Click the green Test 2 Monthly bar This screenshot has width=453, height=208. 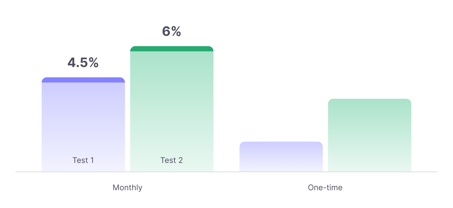click(x=172, y=107)
